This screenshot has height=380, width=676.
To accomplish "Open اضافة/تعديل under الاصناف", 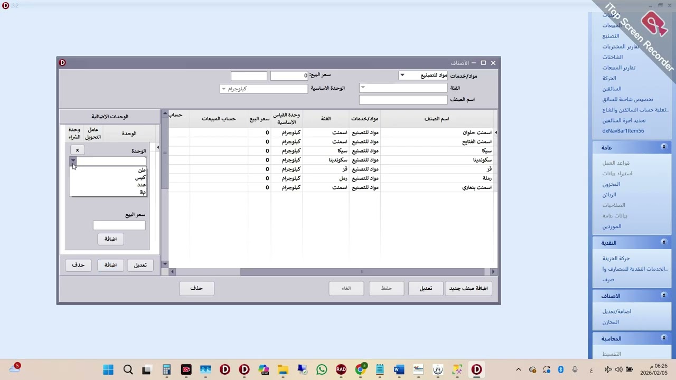I will click(x=616, y=311).
